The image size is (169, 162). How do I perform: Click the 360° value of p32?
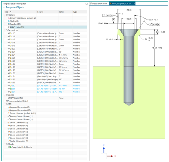(x=61, y=79)
